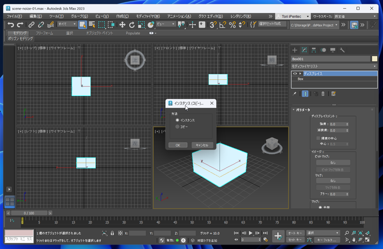Expand the Displace modifier sub-objects arrow
383x249 pixels.
[300, 74]
